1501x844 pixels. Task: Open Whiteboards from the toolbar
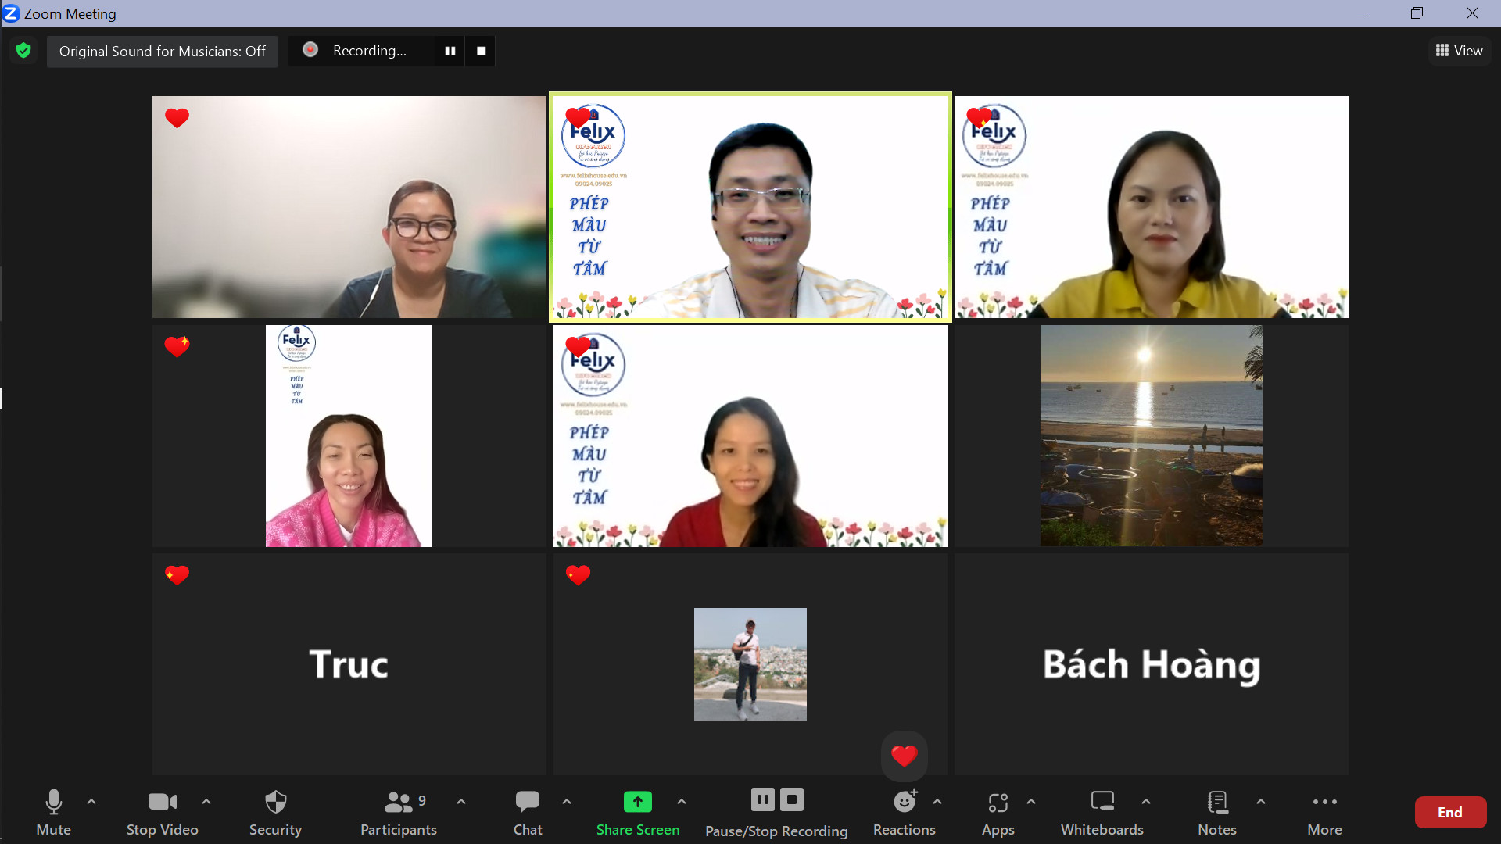pos(1102,813)
